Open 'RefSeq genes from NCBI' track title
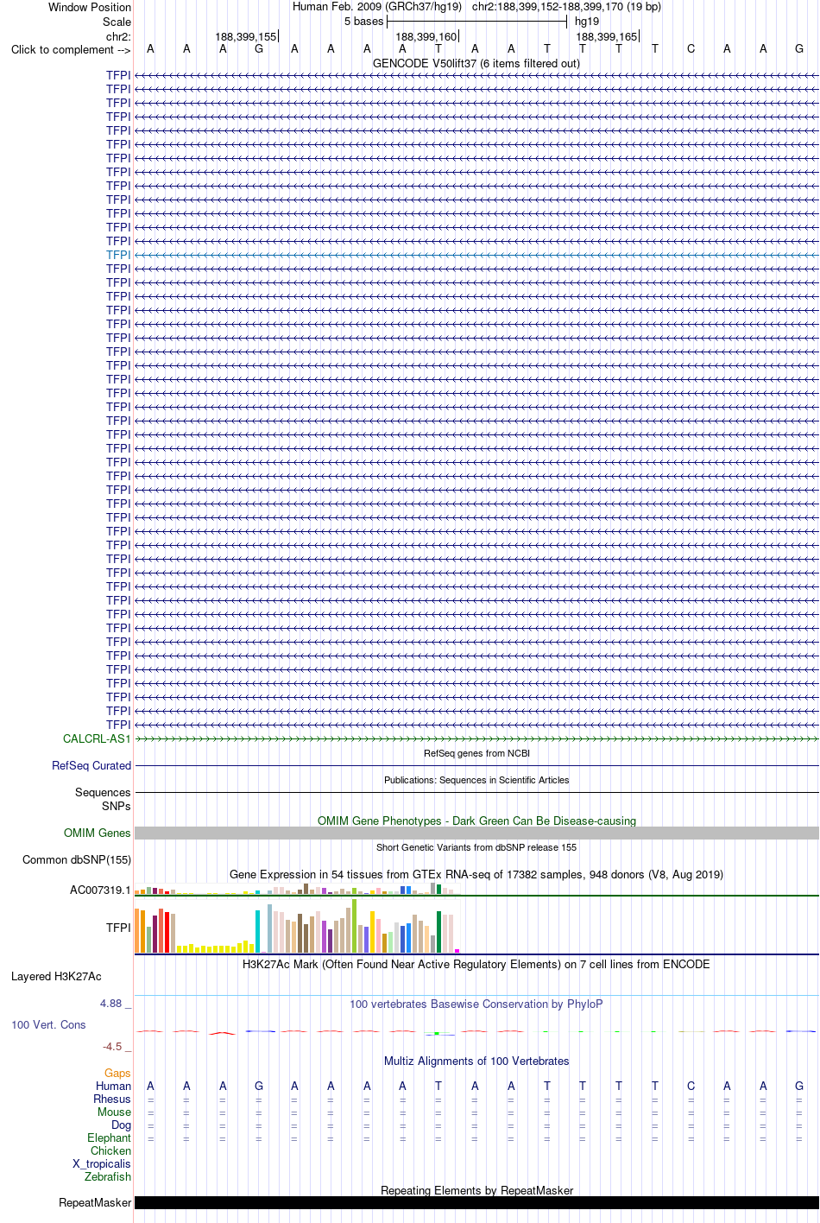820x1223 pixels. pos(476,753)
